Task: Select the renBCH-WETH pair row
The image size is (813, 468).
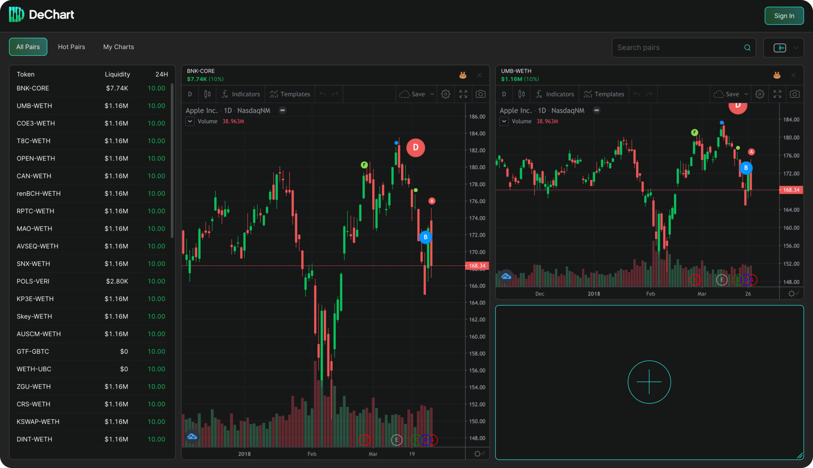Action: (x=91, y=193)
